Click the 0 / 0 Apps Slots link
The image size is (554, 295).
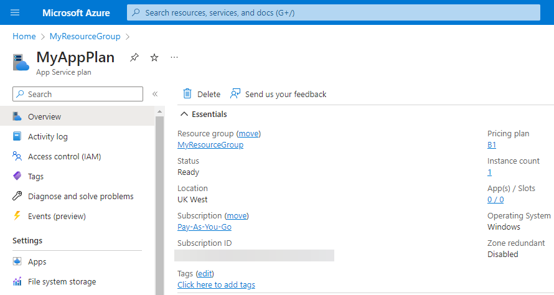point(495,200)
